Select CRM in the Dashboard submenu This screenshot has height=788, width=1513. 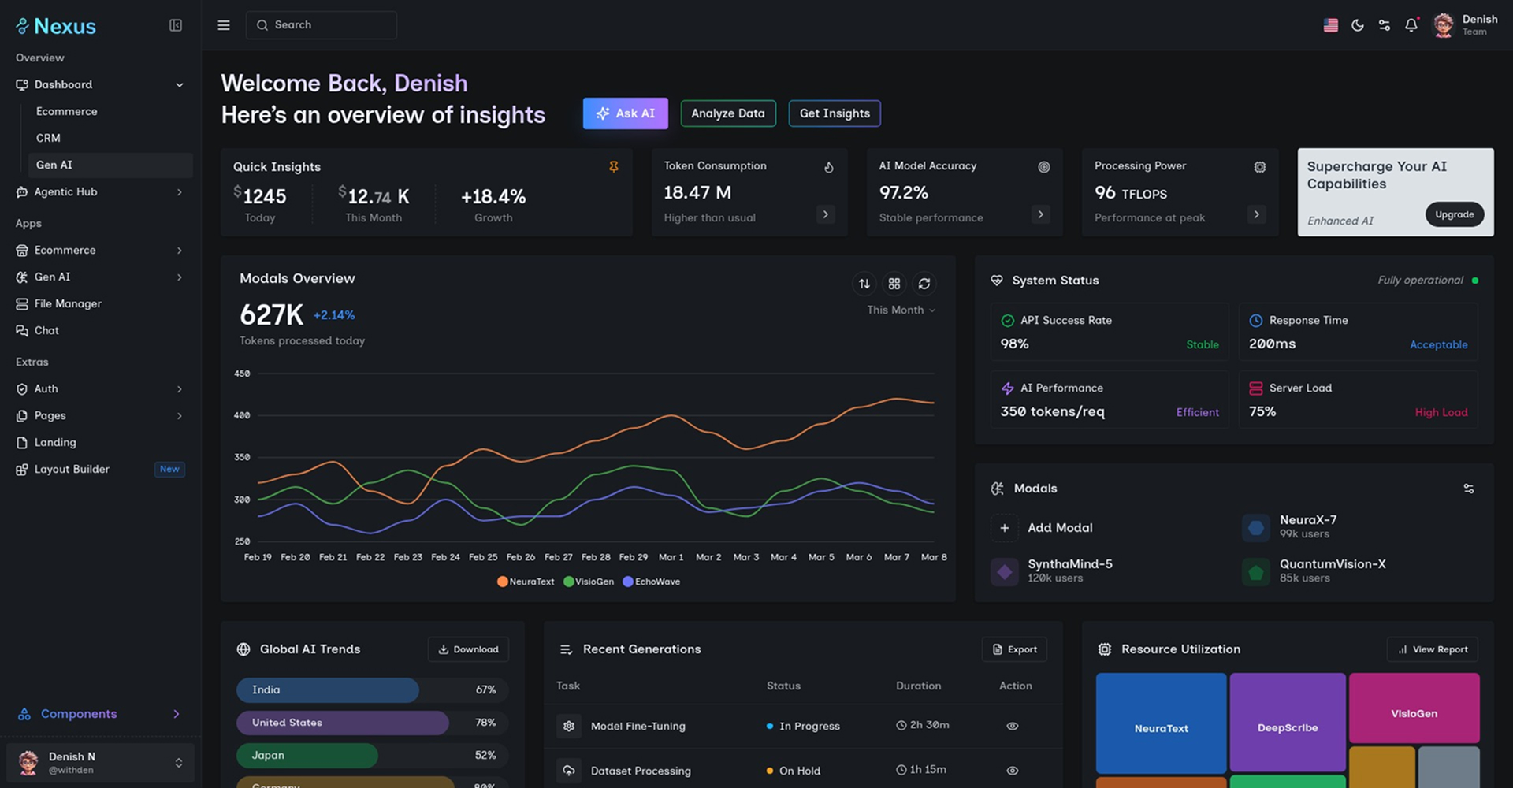coord(48,138)
